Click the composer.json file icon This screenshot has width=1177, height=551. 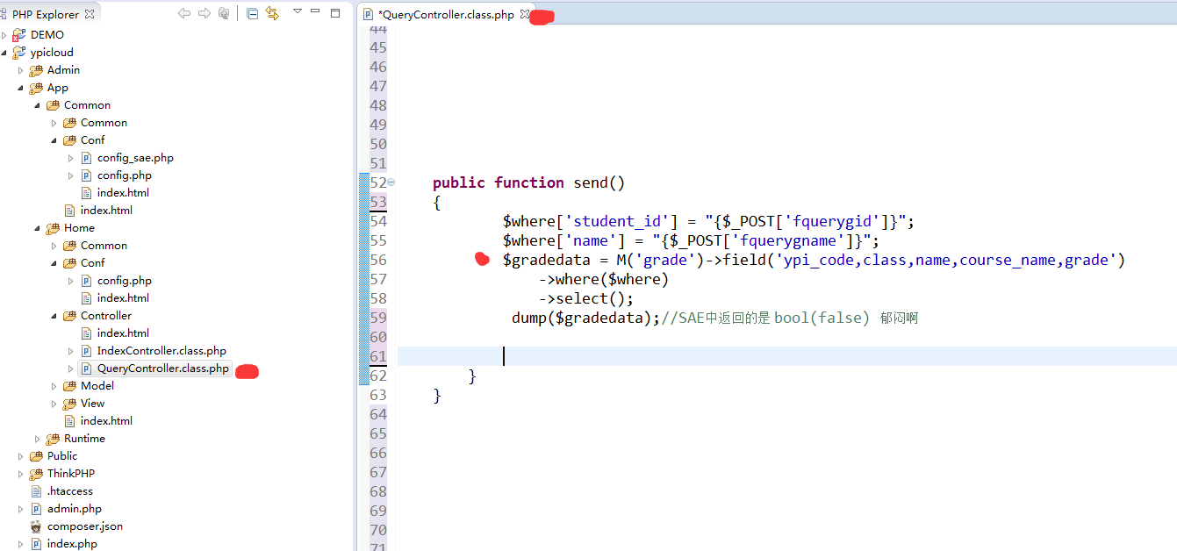36,526
